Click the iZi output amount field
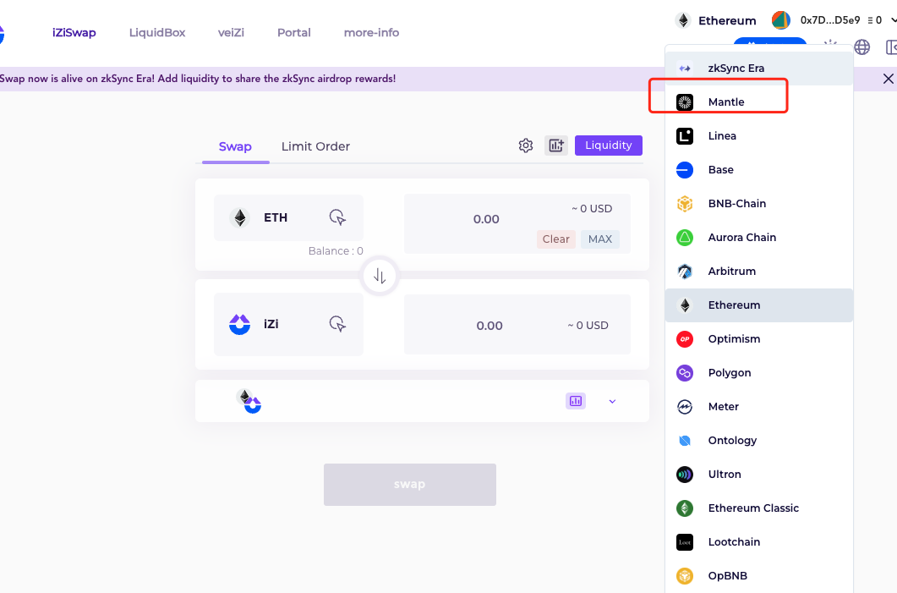The width and height of the screenshot is (897, 593). [517, 325]
